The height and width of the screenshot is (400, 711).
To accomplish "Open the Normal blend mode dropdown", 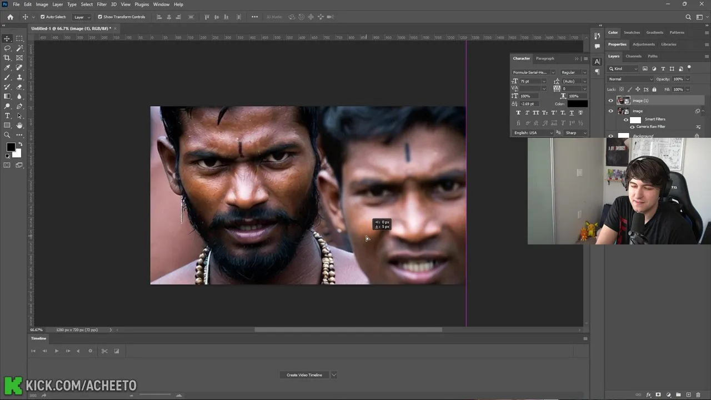I will pos(630,79).
